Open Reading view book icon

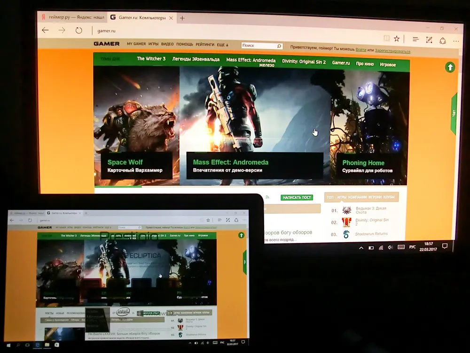click(386, 38)
